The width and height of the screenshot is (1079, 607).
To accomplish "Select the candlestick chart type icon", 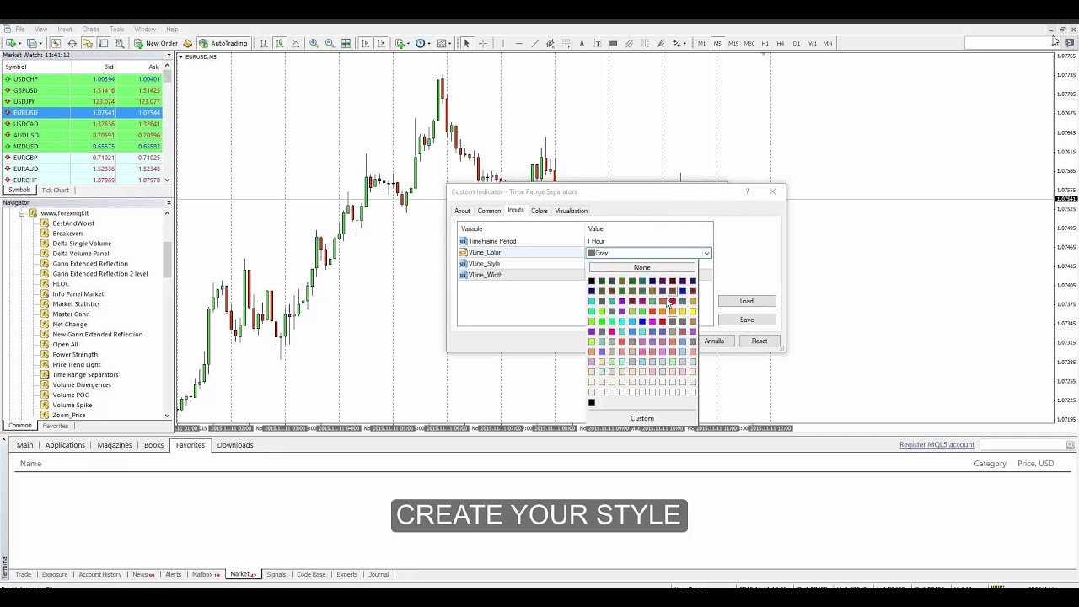I will 279,43.
